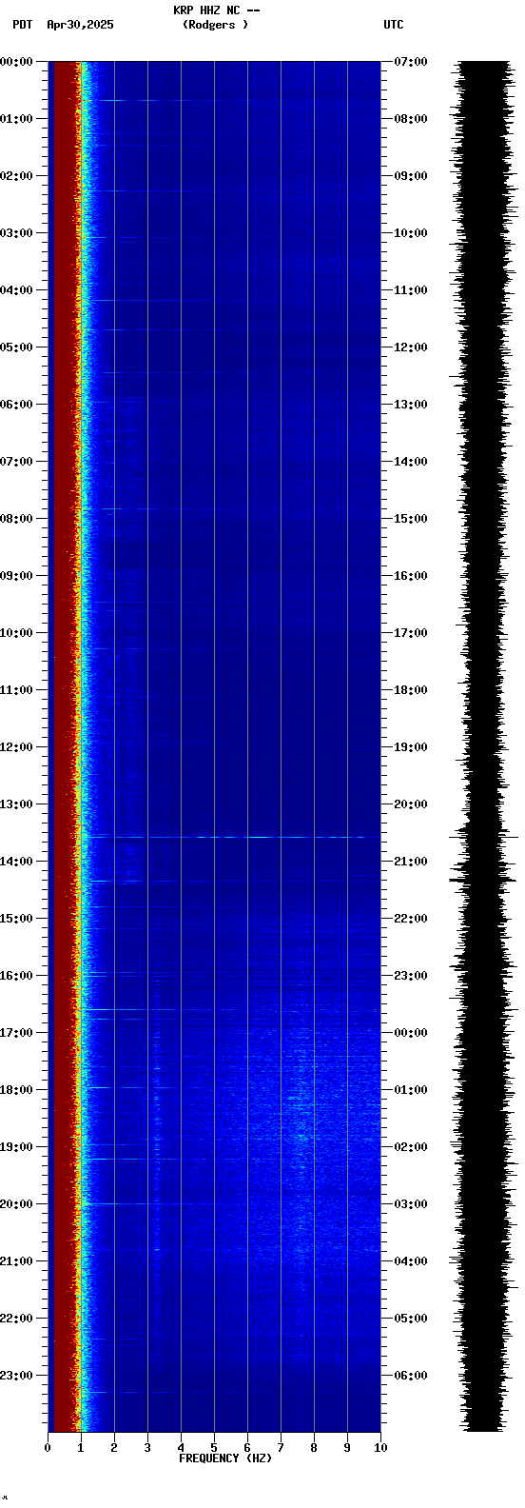Click the 00:00 PDT time label
Viewport: 525px width, 1508px height.
click(17, 62)
